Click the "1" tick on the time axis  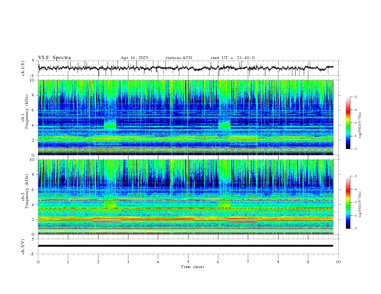pyautogui.click(x=68, y=262)
